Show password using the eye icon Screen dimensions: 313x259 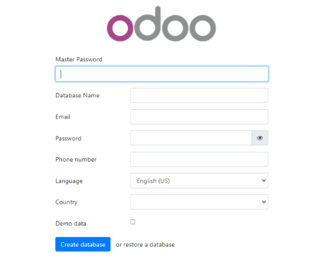point(260,138)
